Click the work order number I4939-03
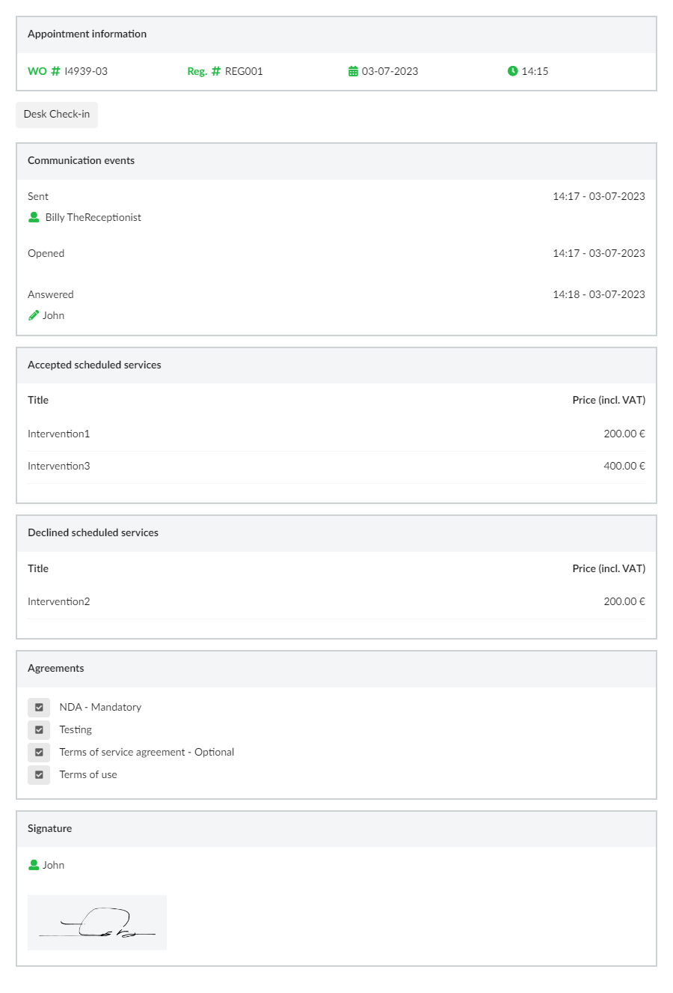 pyautogui.click(x=86, y=71)
